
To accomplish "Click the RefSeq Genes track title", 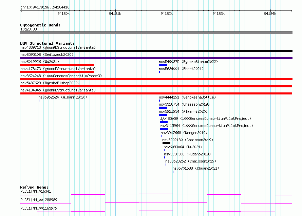I will (34, 187).
